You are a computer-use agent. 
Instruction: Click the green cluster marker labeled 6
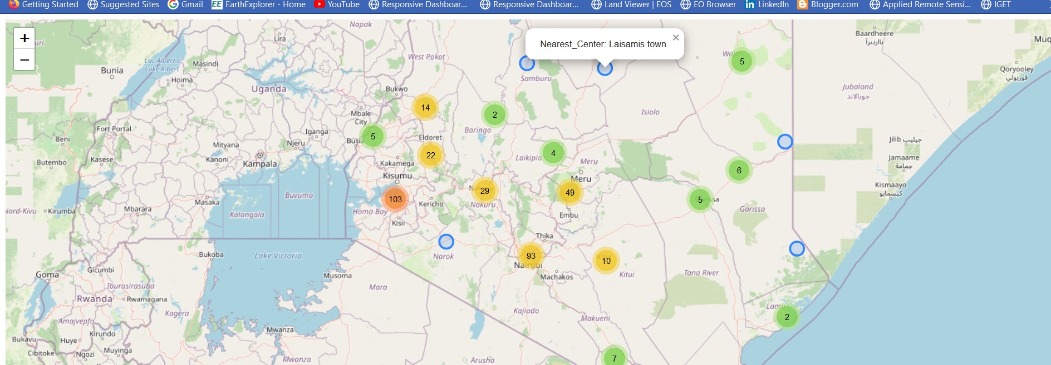tap(739, 171)
